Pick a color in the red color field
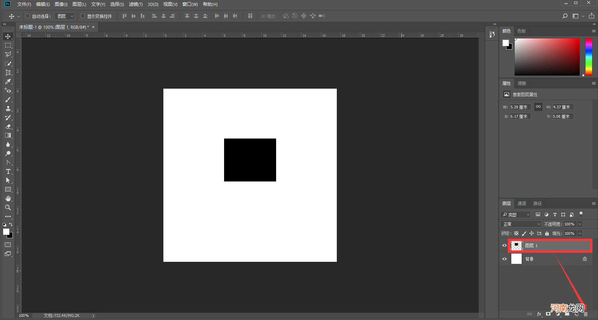 547,57
